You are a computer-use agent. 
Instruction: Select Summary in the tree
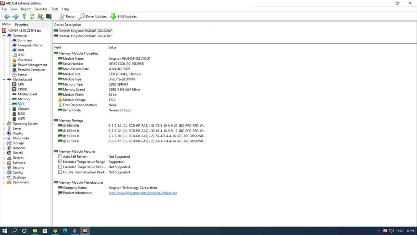coord(25,40)
